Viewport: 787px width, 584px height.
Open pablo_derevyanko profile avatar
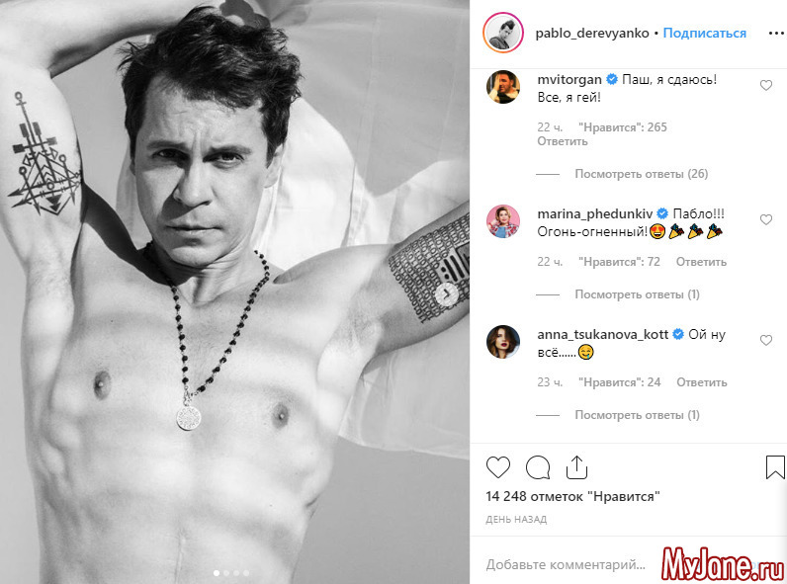[x=503, y=32]
